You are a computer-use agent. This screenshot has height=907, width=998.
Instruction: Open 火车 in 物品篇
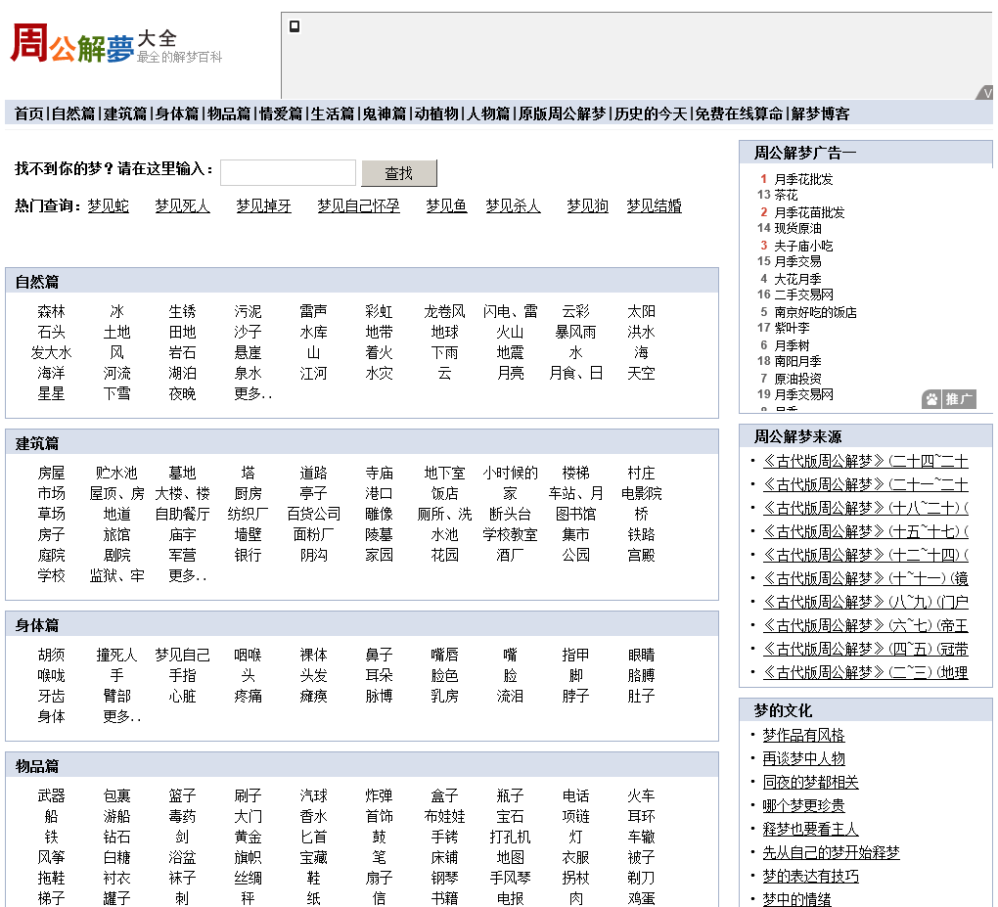click(642, 796)
